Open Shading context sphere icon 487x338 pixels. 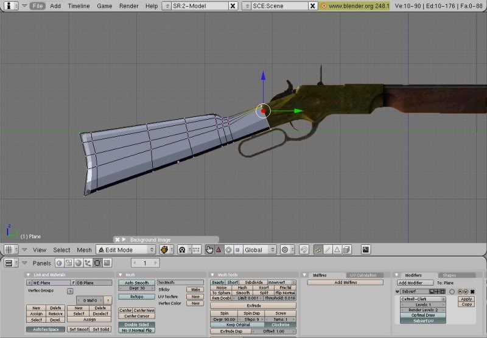(79, 263)
